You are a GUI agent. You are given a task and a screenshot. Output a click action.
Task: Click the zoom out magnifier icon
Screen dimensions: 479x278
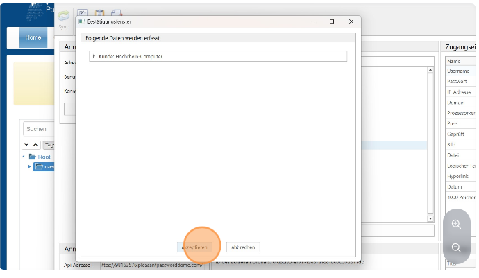pos(456,247)
